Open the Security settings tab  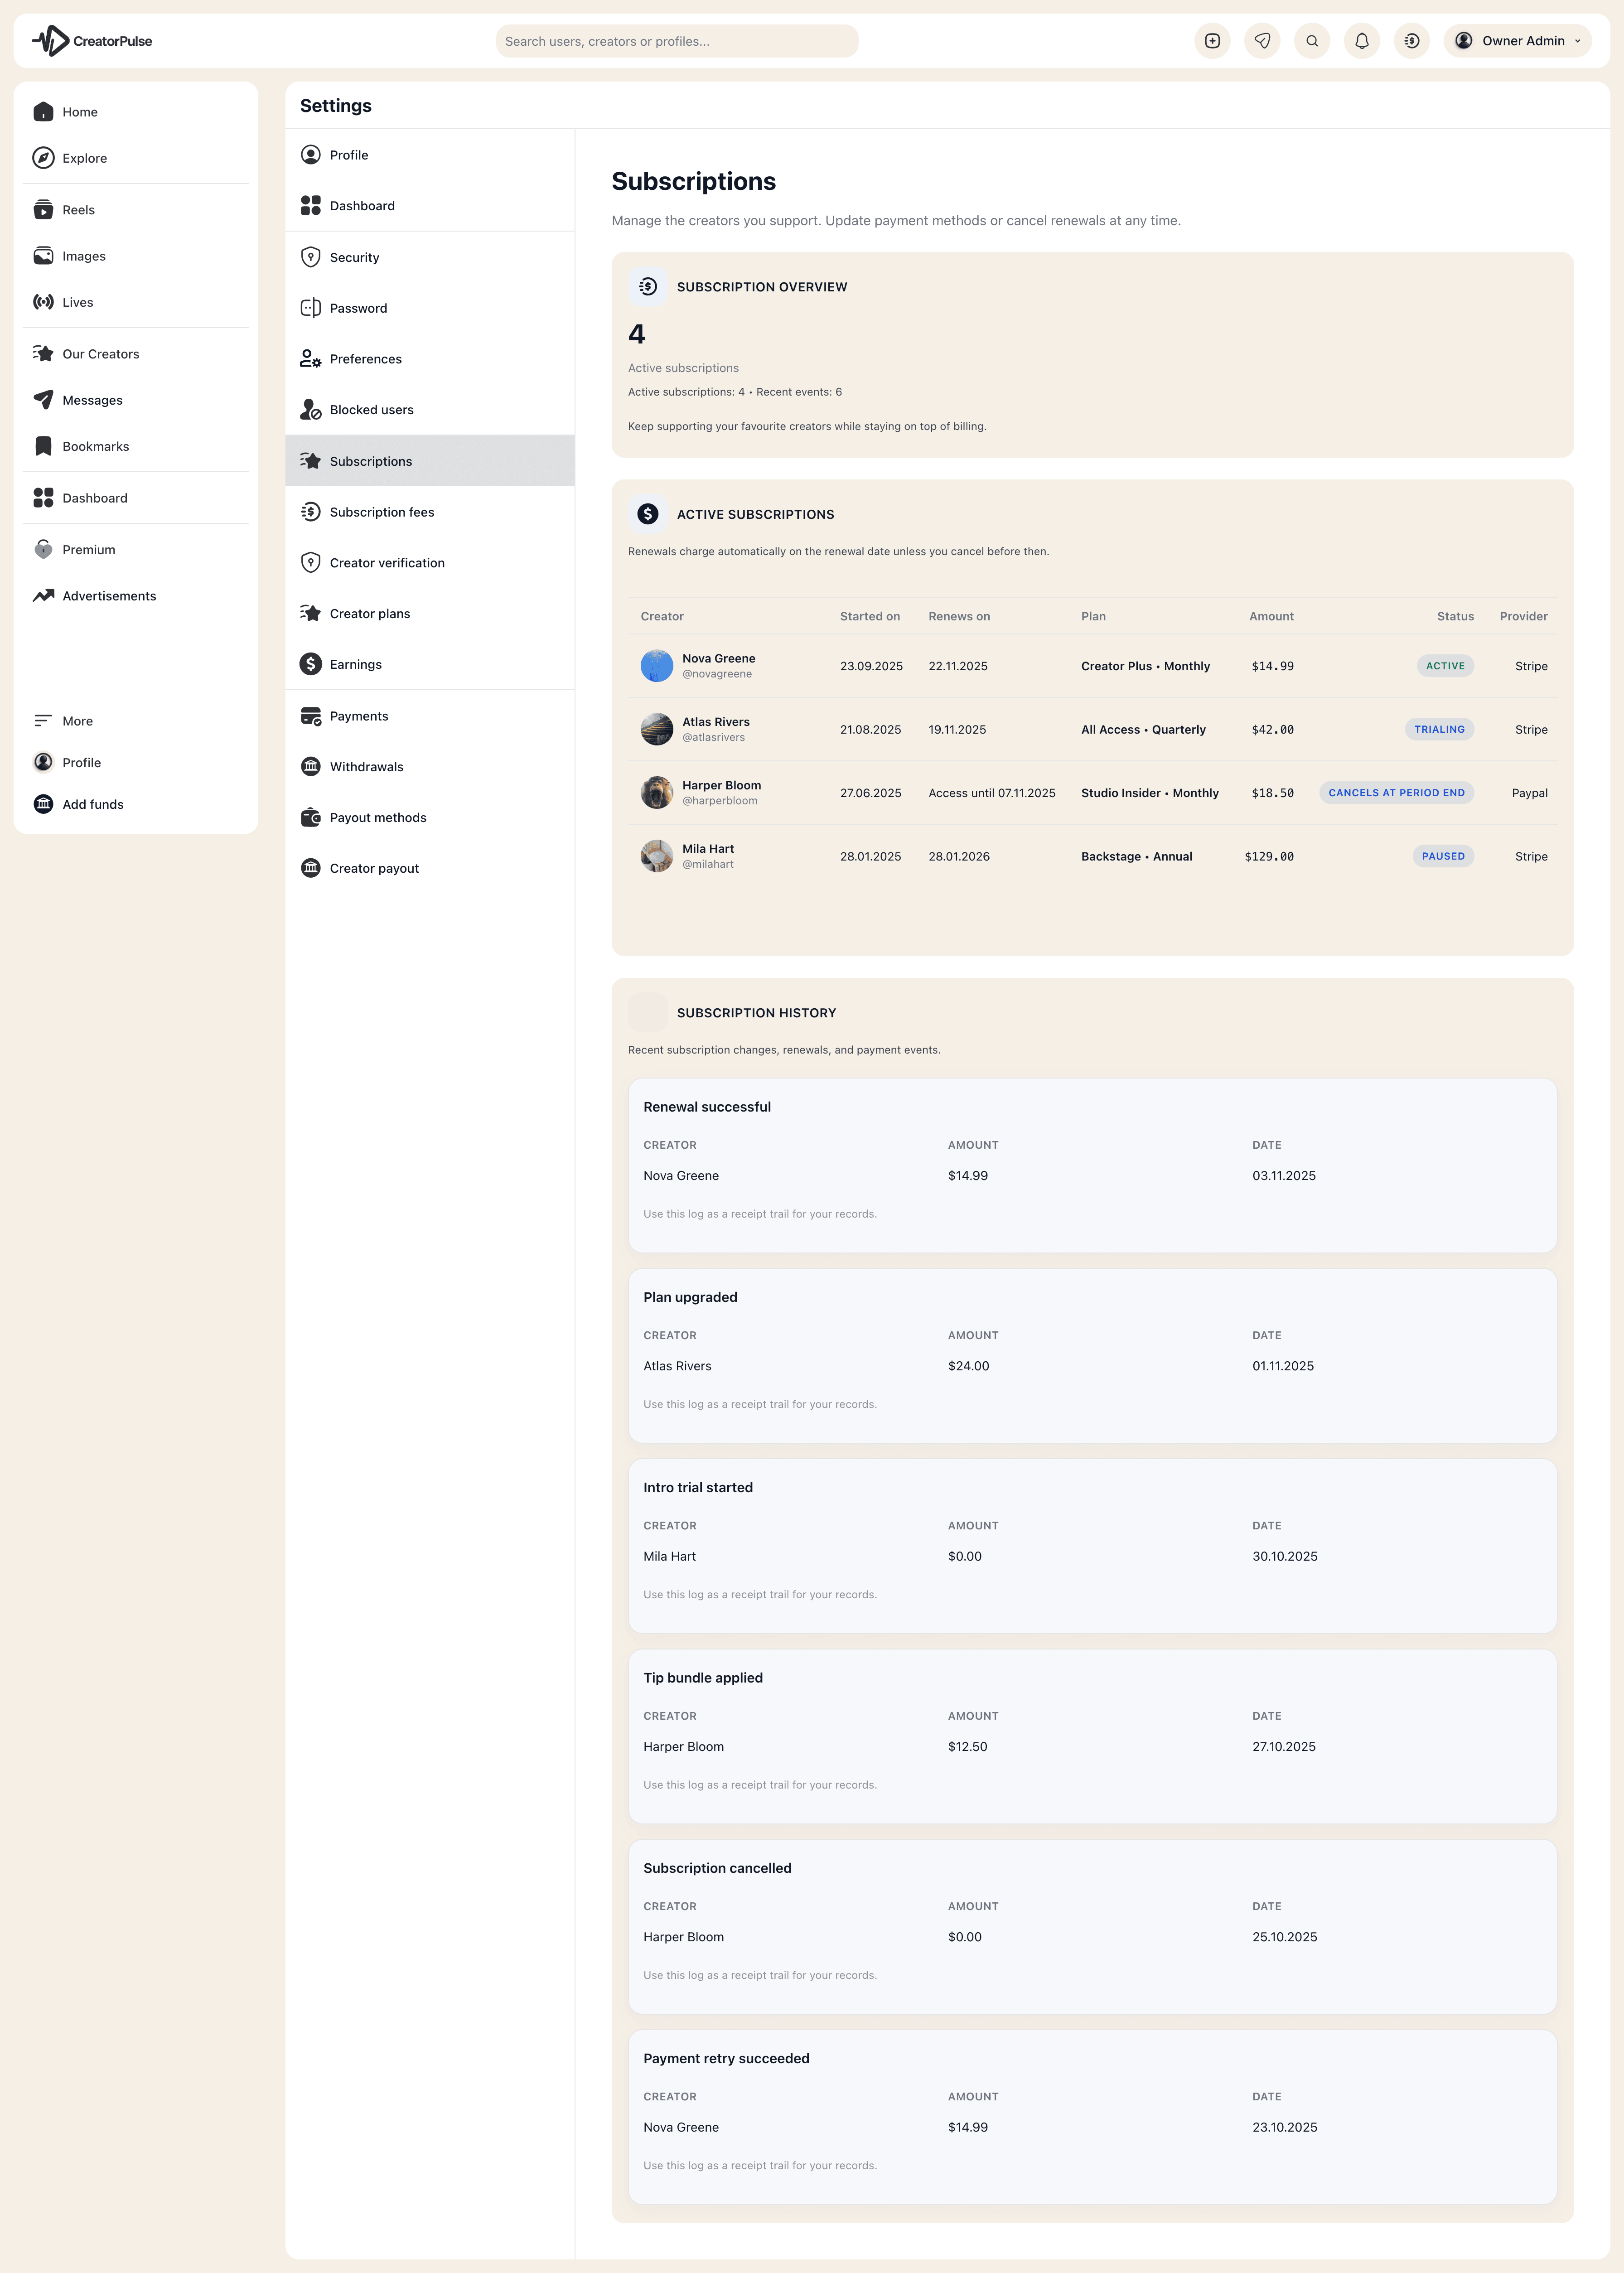[x=354, y=257]
